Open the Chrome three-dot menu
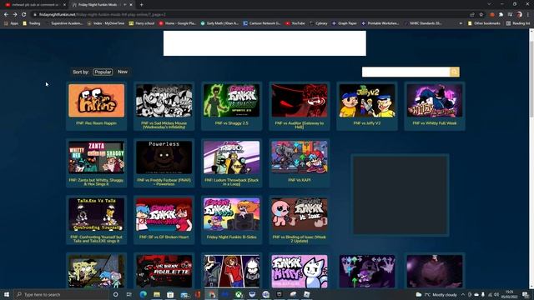Viewport: 534px width, 300px height. pyautogui.click(x=528, y=15)
